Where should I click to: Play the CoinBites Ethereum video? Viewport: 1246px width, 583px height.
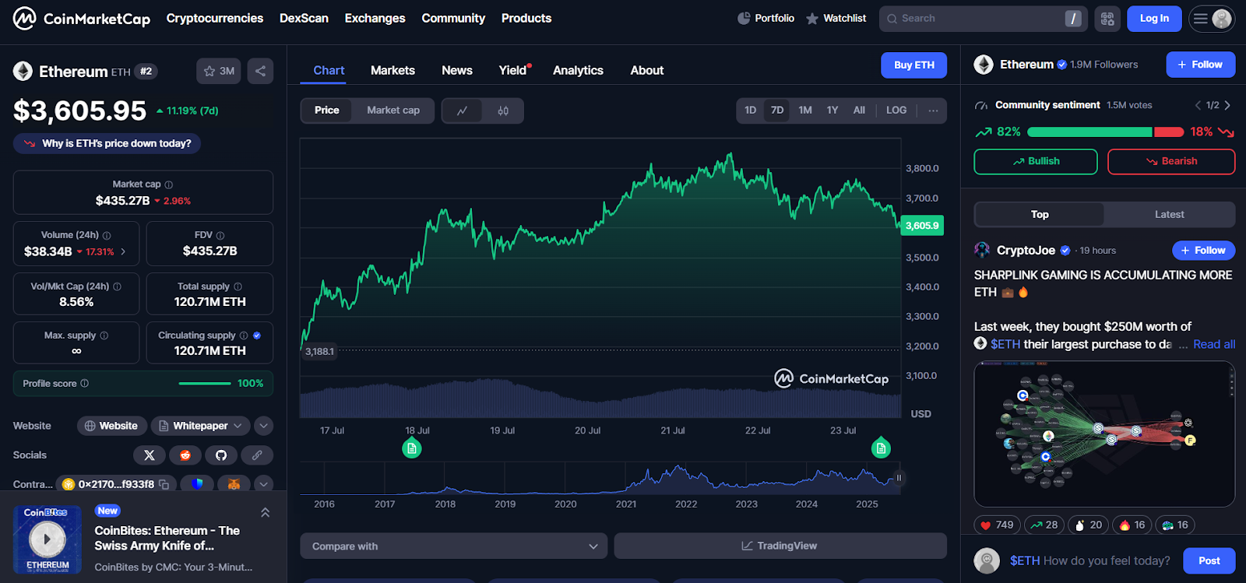tap(48, 539)
